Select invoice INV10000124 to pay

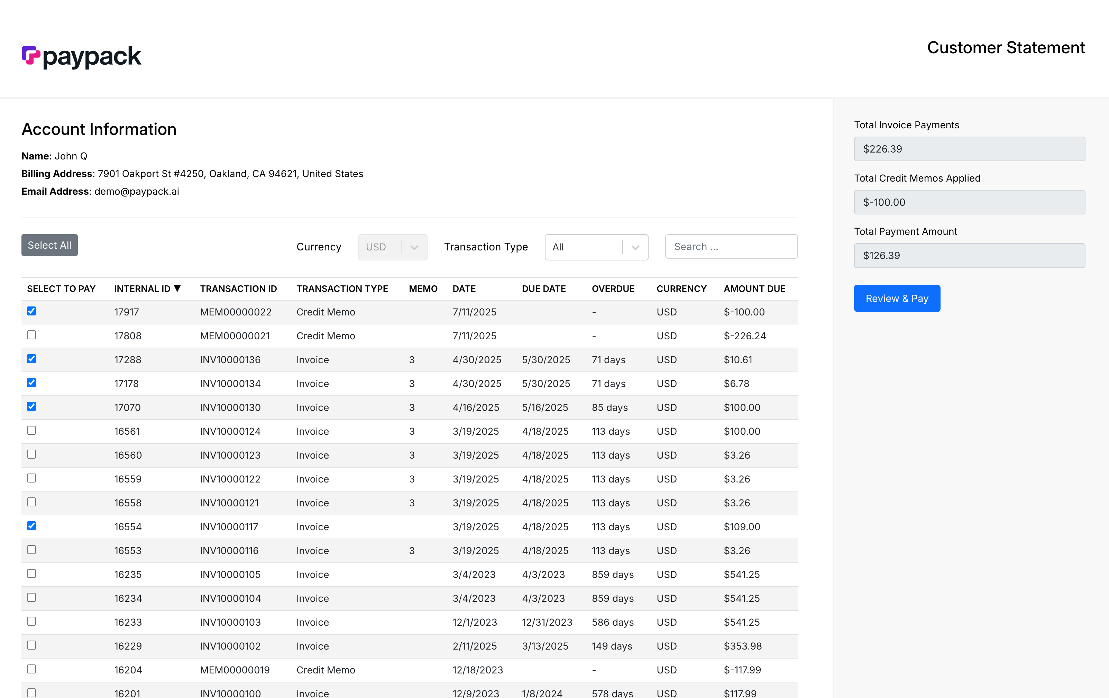(x=31, y=431)
